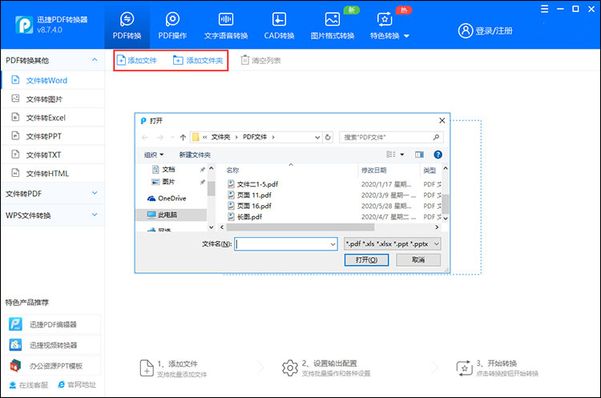Select 文件转Word in sidebar
Screen dimensions: 601x398
(x=53, y=80)
